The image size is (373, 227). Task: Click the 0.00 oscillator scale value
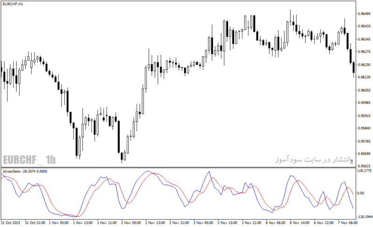[x=361, y=193]
